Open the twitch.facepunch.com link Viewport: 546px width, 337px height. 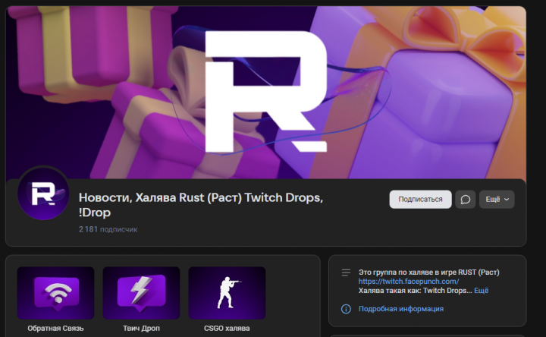tap(409, 282)
